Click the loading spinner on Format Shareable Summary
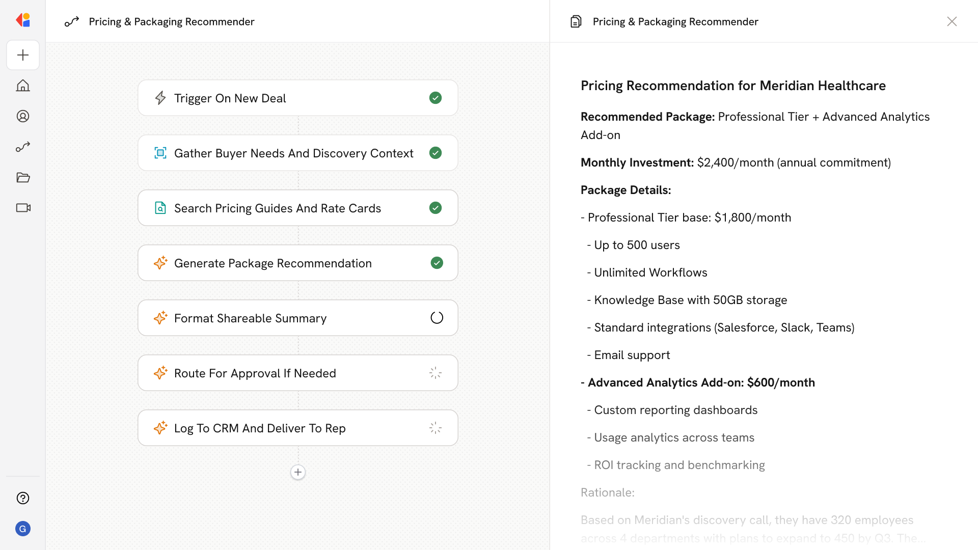The image size is (978, 550). pos(436,317)
